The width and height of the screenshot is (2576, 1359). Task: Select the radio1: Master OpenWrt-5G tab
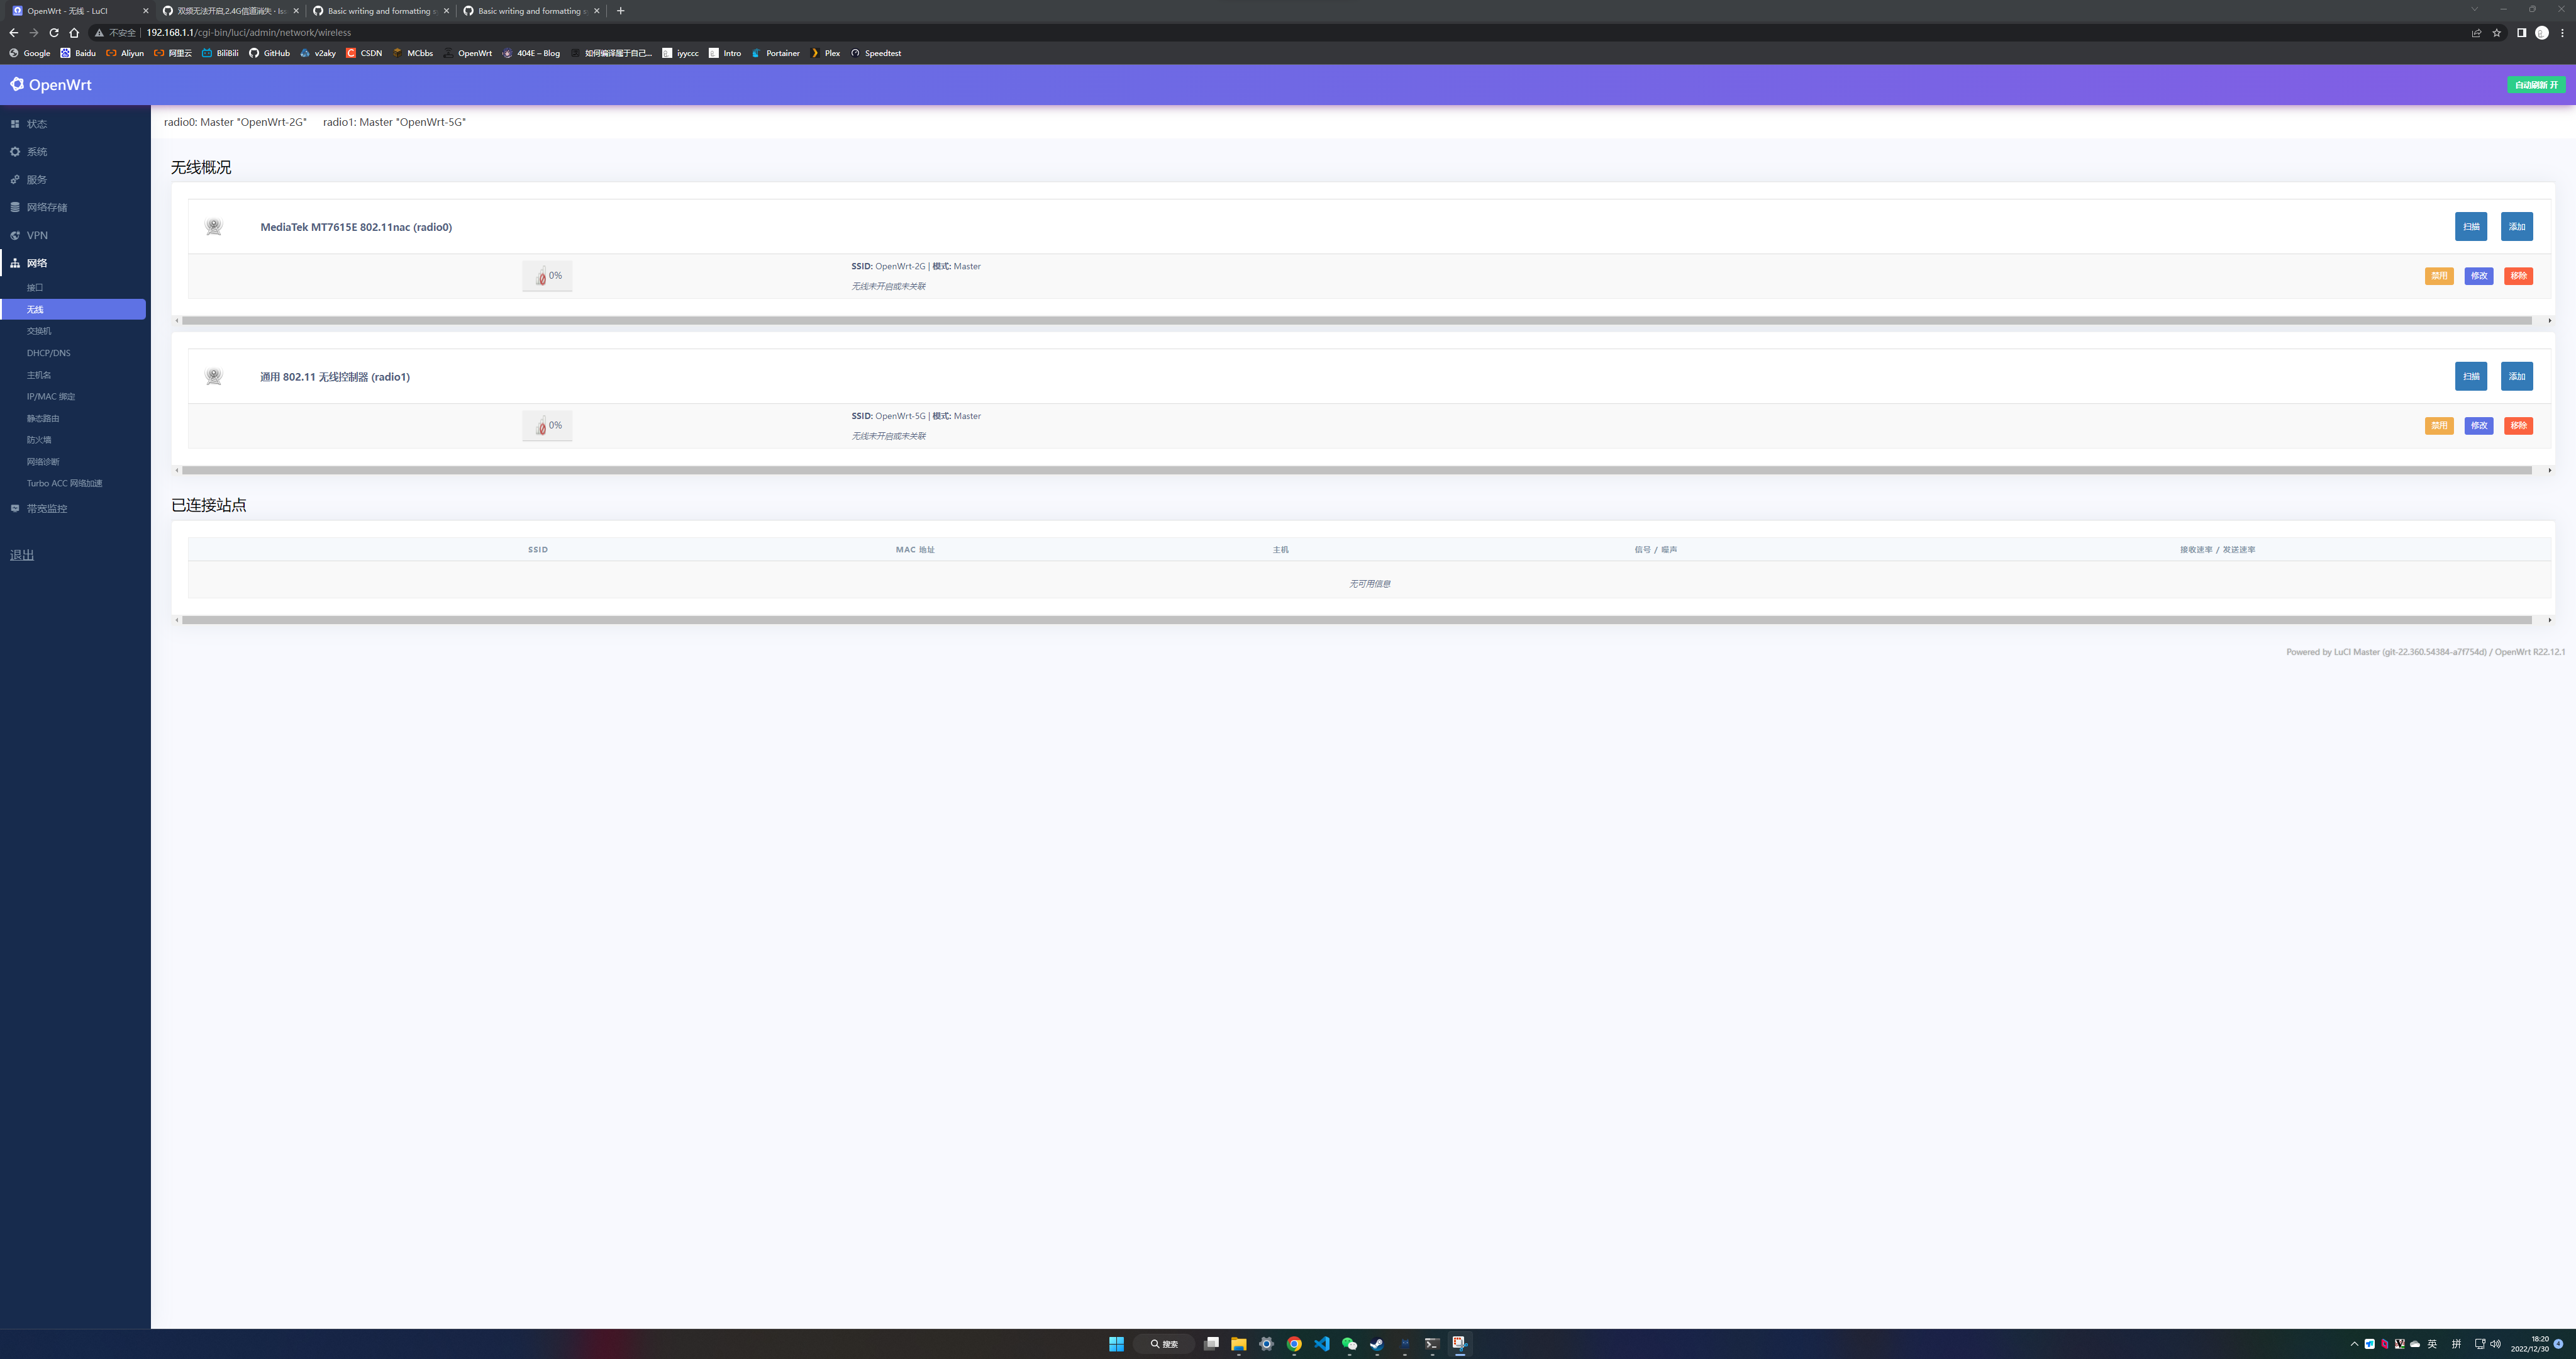394,121
